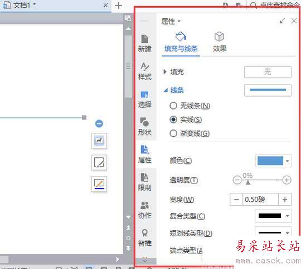Open the 智推 sidebar panel
This screenshot has width=301, height=269.
(x=145, y=238)
